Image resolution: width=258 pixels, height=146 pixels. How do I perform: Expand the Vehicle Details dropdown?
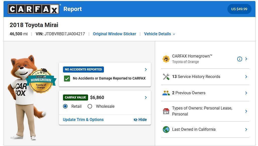point(159,34)
